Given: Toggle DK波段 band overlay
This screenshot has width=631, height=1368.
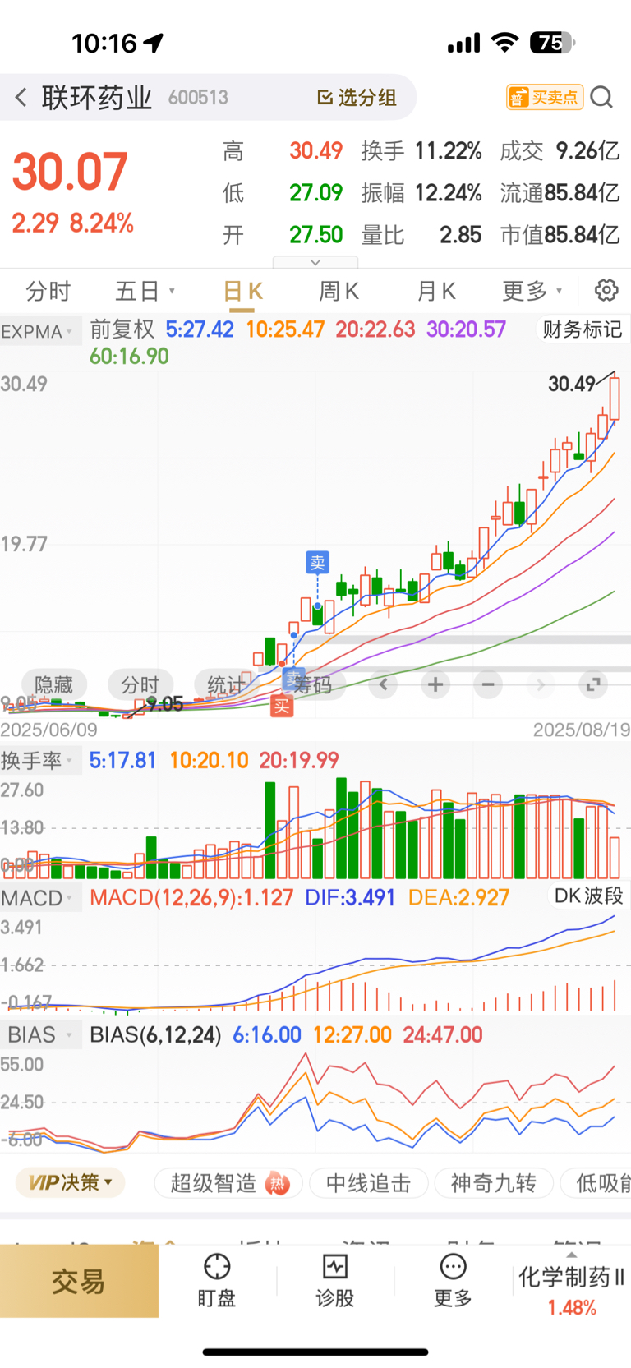Looking at the screenshot, I should (x=588, y=896).
